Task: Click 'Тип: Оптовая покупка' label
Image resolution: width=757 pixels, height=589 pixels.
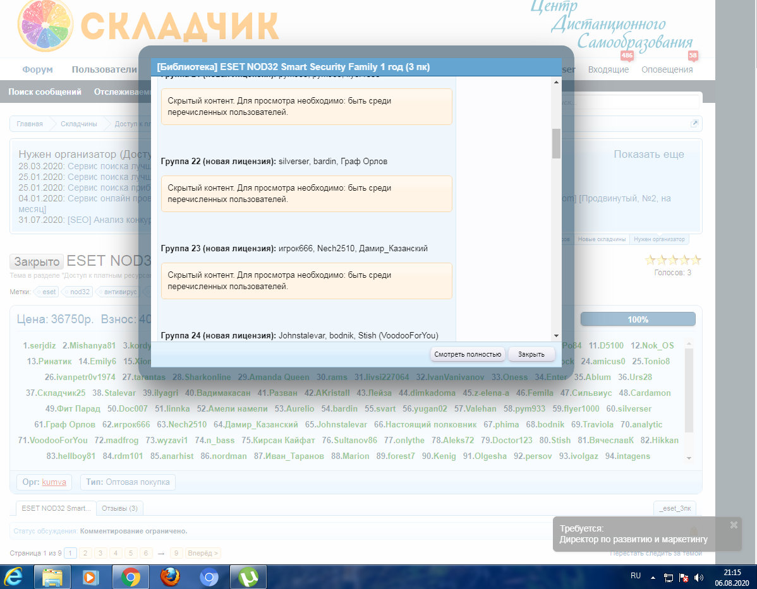Action: (x=128, y=482)
